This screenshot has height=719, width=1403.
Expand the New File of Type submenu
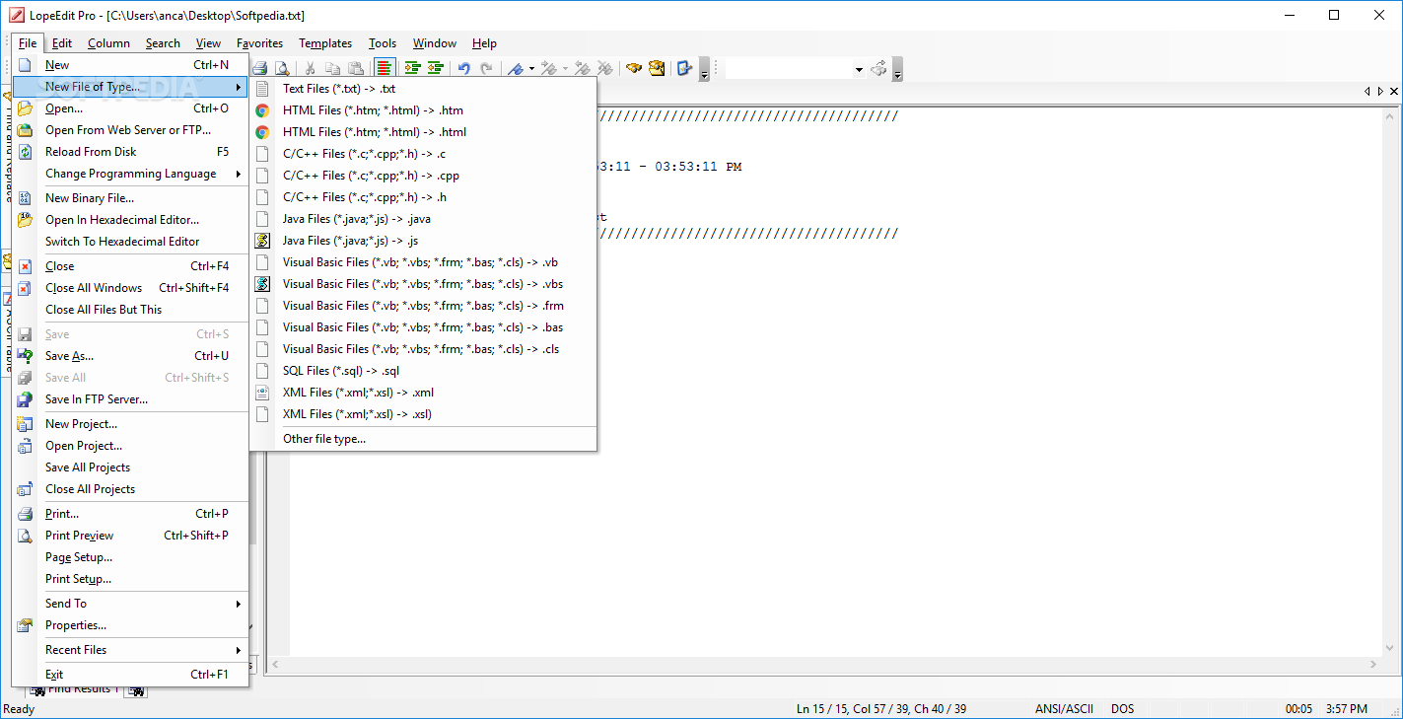(130, 87)
